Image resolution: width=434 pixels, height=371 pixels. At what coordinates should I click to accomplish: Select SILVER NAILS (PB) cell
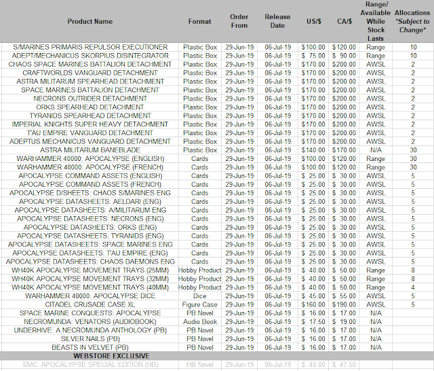pyautogui.click(x=90, y=339)
